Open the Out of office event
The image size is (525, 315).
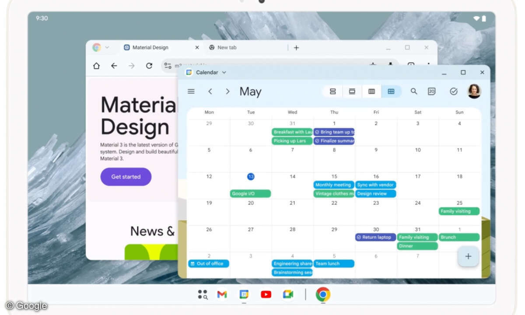click(209, 263)
